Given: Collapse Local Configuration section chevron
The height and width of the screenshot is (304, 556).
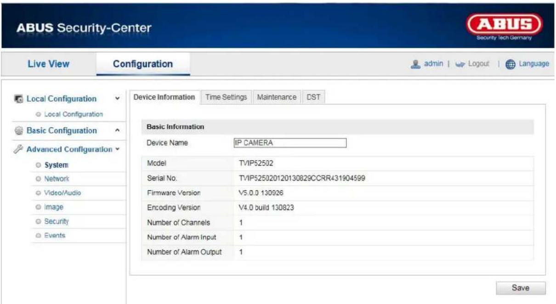Looking at the screenshot, I should coord(118,99).
